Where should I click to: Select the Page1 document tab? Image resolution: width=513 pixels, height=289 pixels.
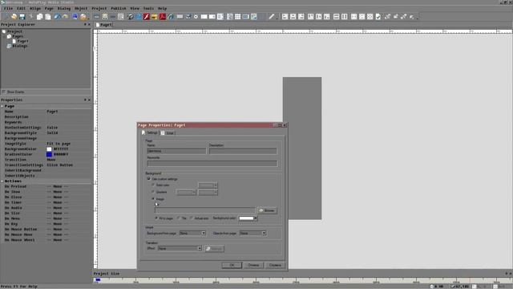pyautogui.click(x=104, y=25)
